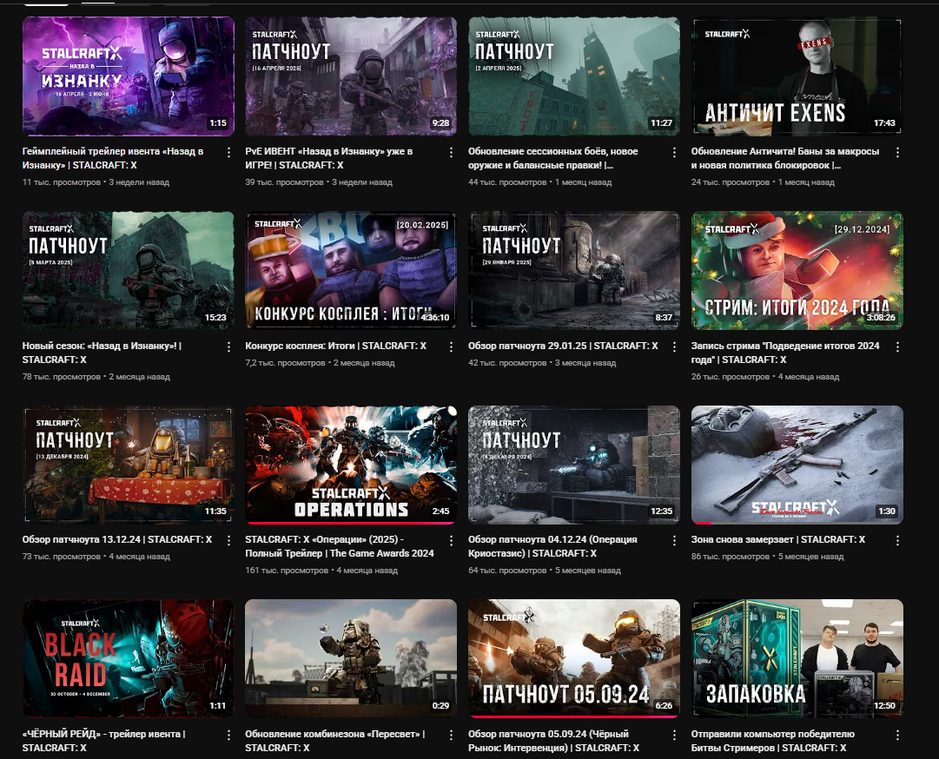Viewport: 939px width, 759px height.
Task: Open the 4 декабря ПАТЧНОУТ thumbnail
Action: (x=573, y=465)
